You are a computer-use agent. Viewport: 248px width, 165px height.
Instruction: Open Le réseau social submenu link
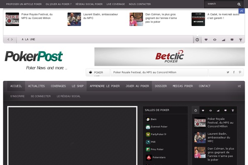[x=69, y=96]
